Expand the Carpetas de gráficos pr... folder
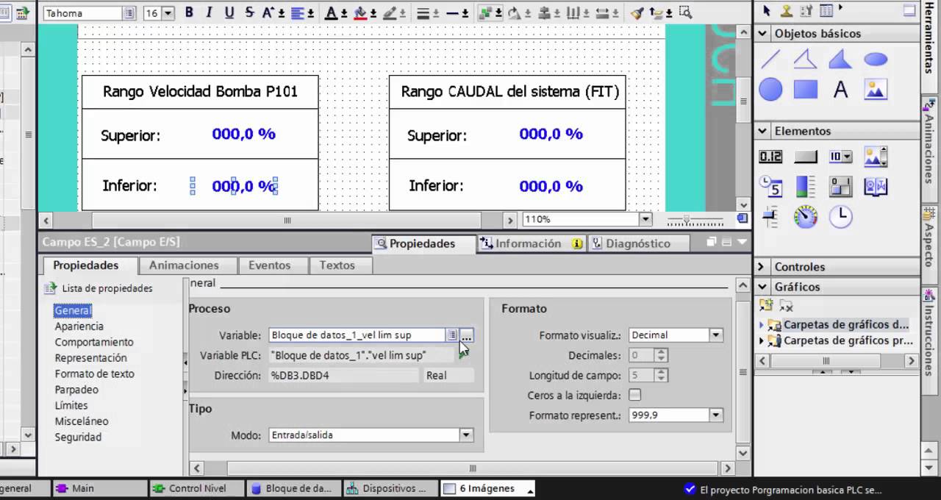Screen dimensions: 941x500 point(762,340)
